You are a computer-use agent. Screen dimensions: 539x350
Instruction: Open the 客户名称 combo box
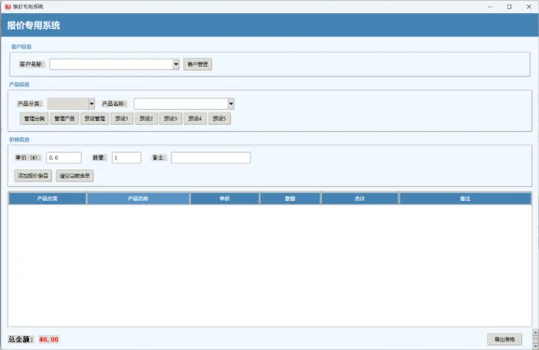115,64
